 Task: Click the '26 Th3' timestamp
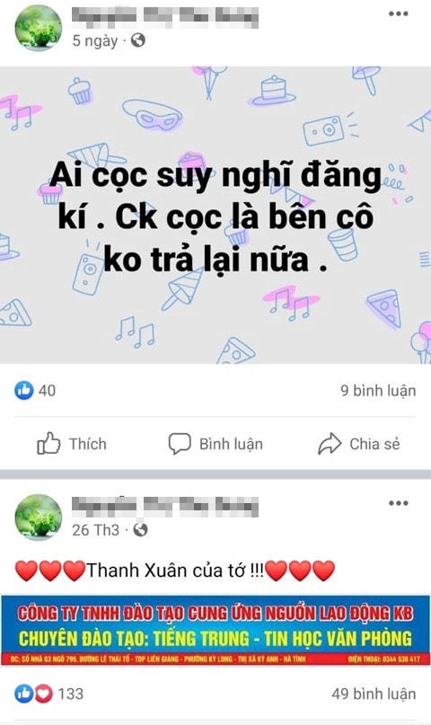pyautogui.click(x=95, y=530)
